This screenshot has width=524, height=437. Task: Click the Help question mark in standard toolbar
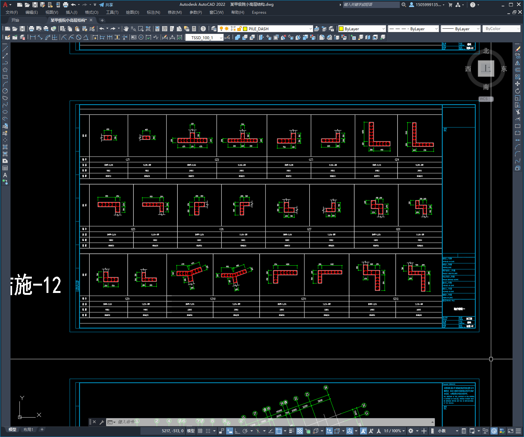[203, 29]
